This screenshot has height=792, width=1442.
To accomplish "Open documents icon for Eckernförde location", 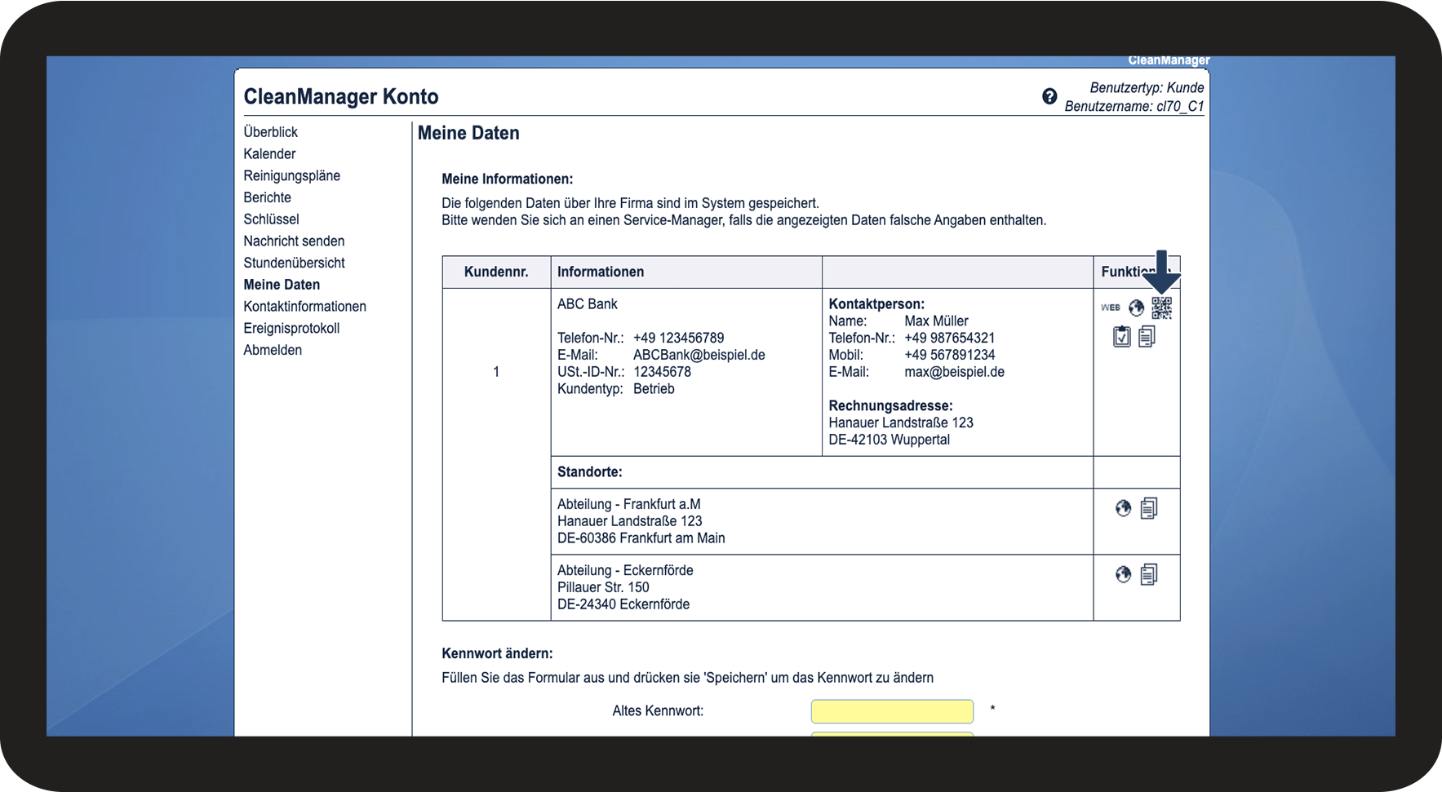I will tap(1149, 574).
